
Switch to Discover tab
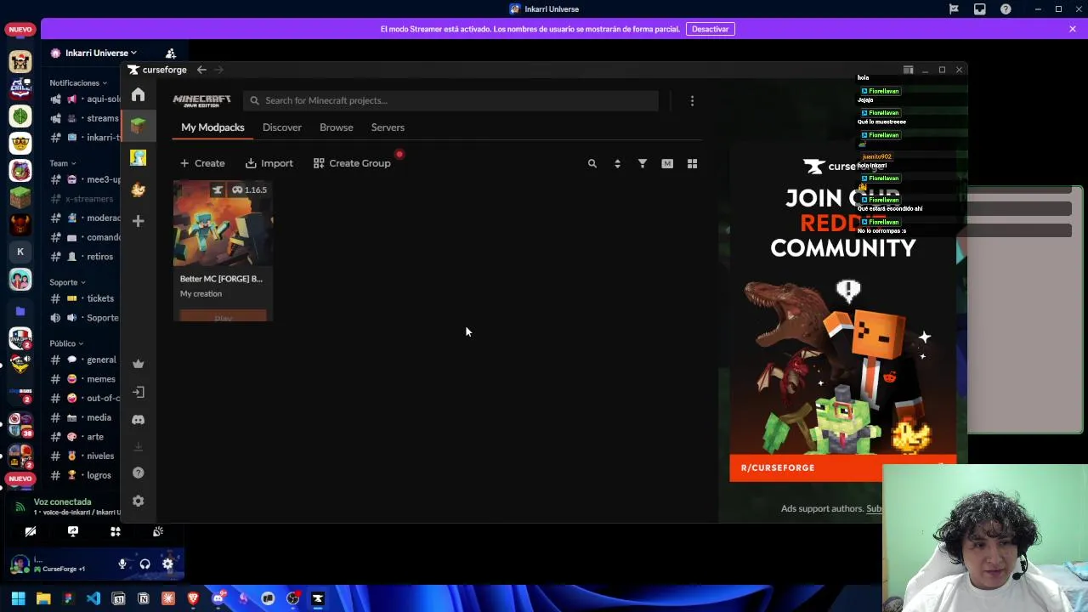(282, 127)
